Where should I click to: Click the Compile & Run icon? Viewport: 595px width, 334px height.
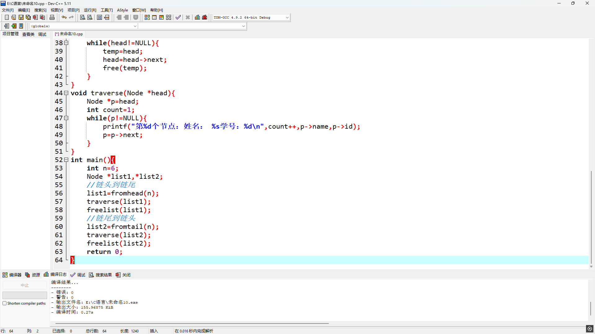click(161, 17)
